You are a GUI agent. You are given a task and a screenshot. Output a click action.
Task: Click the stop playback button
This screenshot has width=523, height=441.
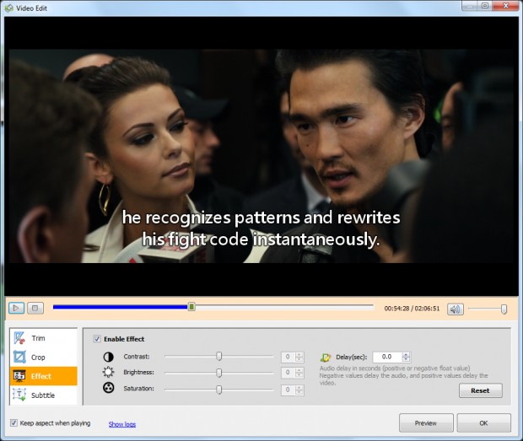coord(35,308)
